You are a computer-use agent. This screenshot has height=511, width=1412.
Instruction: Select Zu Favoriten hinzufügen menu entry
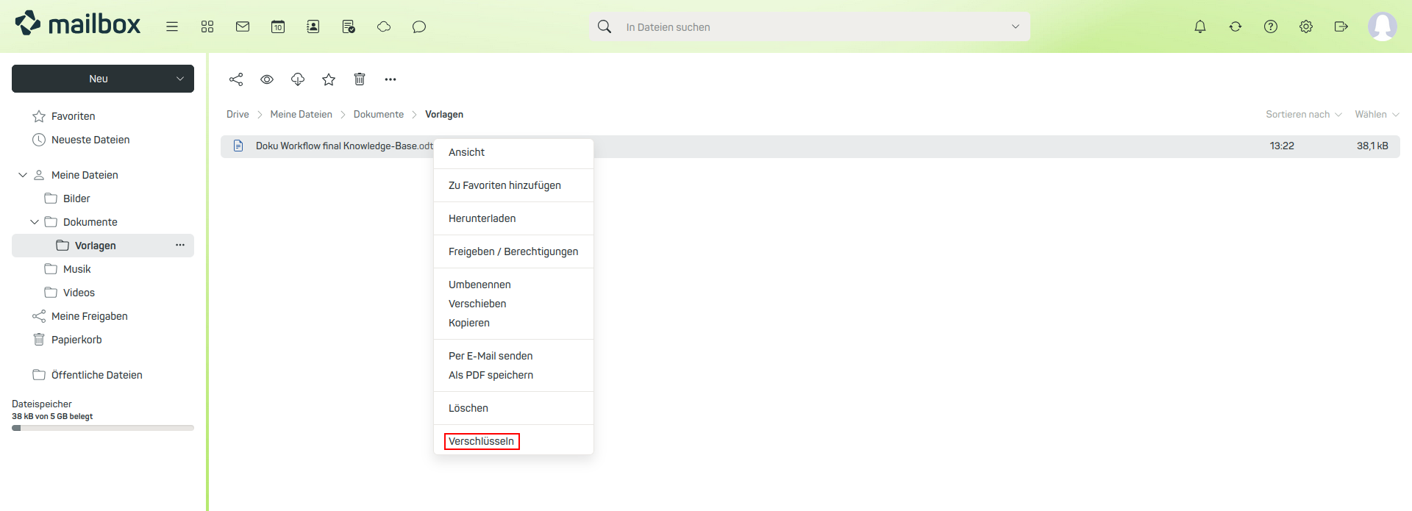click(x=513, y=185)
